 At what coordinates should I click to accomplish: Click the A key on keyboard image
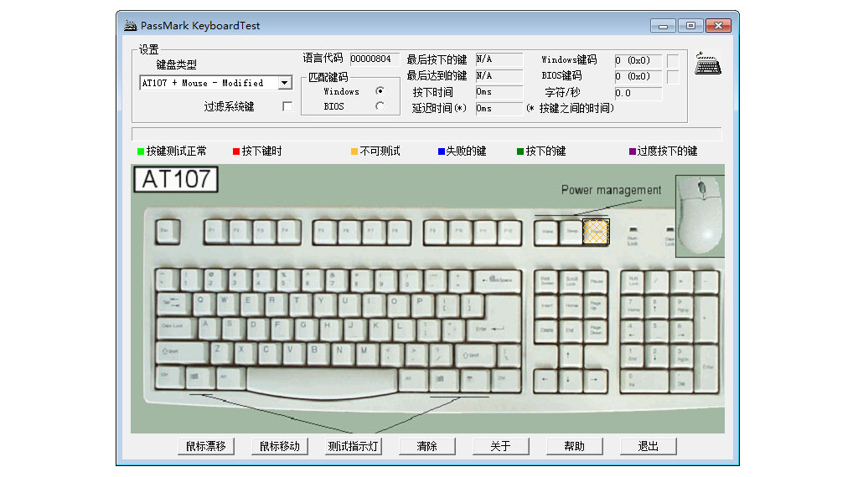[208, 328]
